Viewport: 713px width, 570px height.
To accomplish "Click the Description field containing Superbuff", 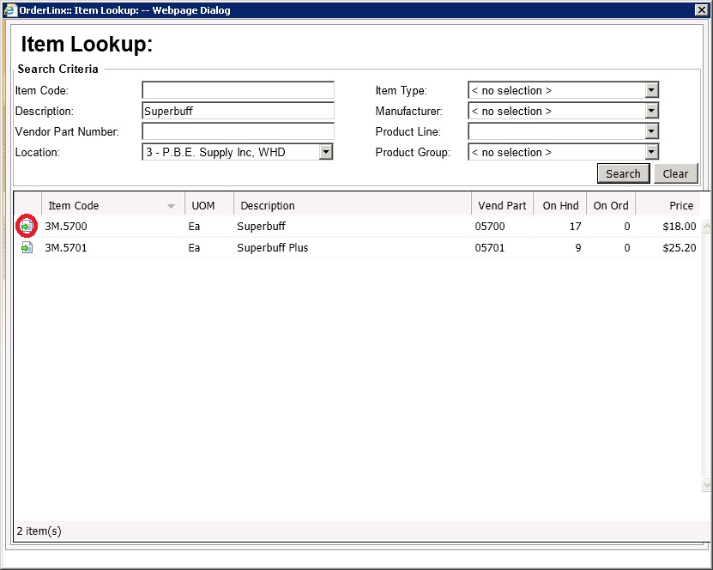I will pyautogui.click(x=238, y=111).
